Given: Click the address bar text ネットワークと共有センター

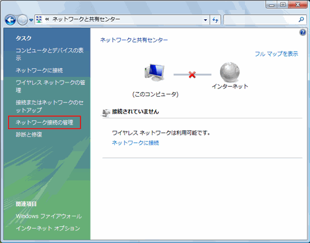Looking at the screenshot, I should [x=86, y=19].
